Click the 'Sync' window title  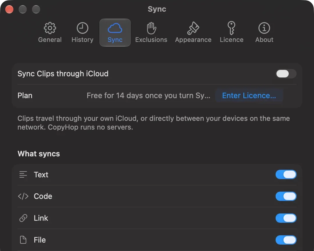[x=157, y=9]
